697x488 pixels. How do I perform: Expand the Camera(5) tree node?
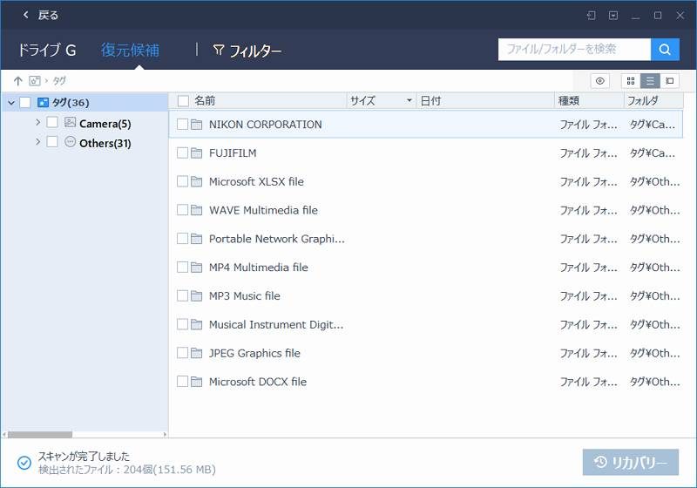(37, 123)
